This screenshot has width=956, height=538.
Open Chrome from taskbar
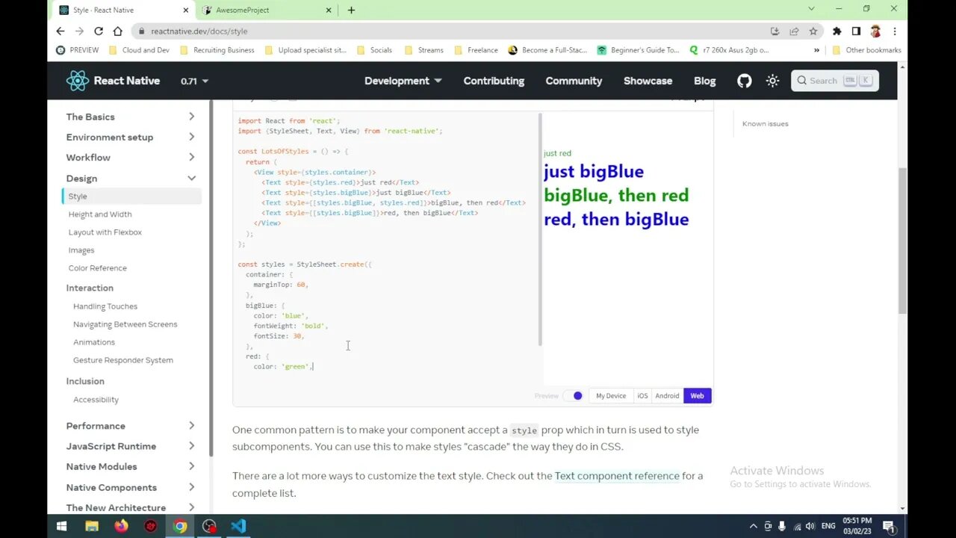click(179, 526)
